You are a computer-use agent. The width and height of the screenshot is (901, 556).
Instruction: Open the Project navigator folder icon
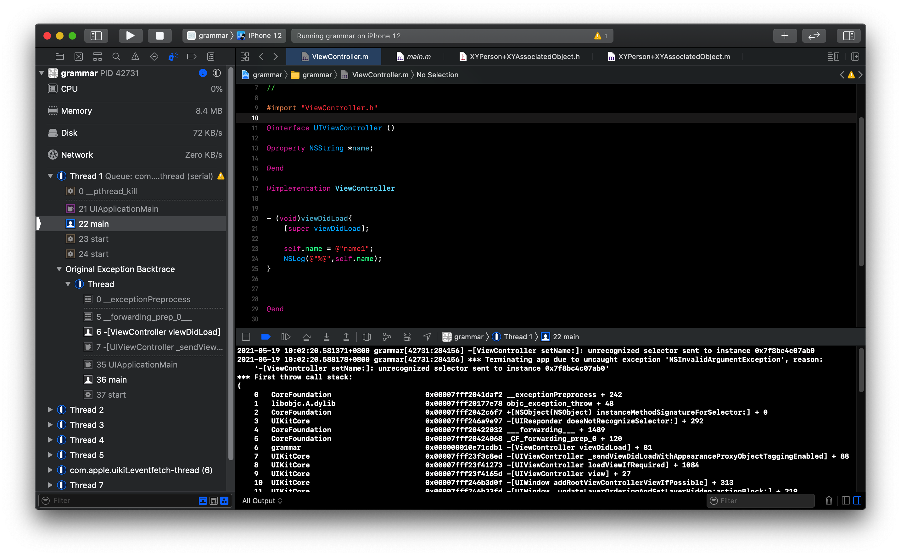pyautogui.click(x=60, y=56)
